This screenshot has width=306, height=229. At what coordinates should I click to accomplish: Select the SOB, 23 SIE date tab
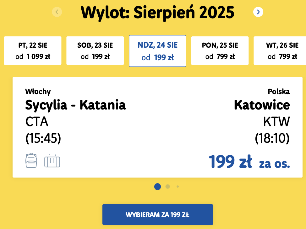(x=95, y=51)
